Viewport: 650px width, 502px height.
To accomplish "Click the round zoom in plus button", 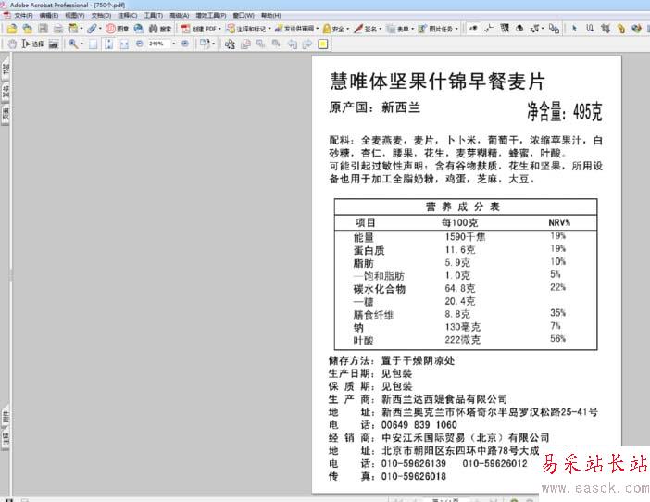I will (185, 44).
